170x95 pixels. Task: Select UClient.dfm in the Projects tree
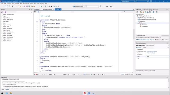(x=144, y=25)
